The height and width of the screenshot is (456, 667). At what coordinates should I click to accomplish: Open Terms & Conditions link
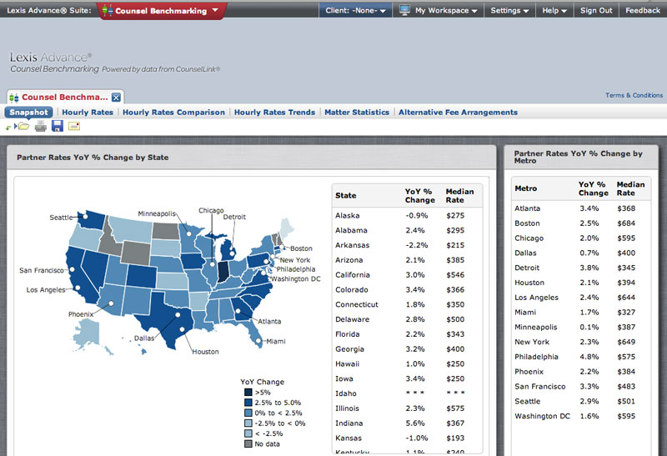[634, 95]
